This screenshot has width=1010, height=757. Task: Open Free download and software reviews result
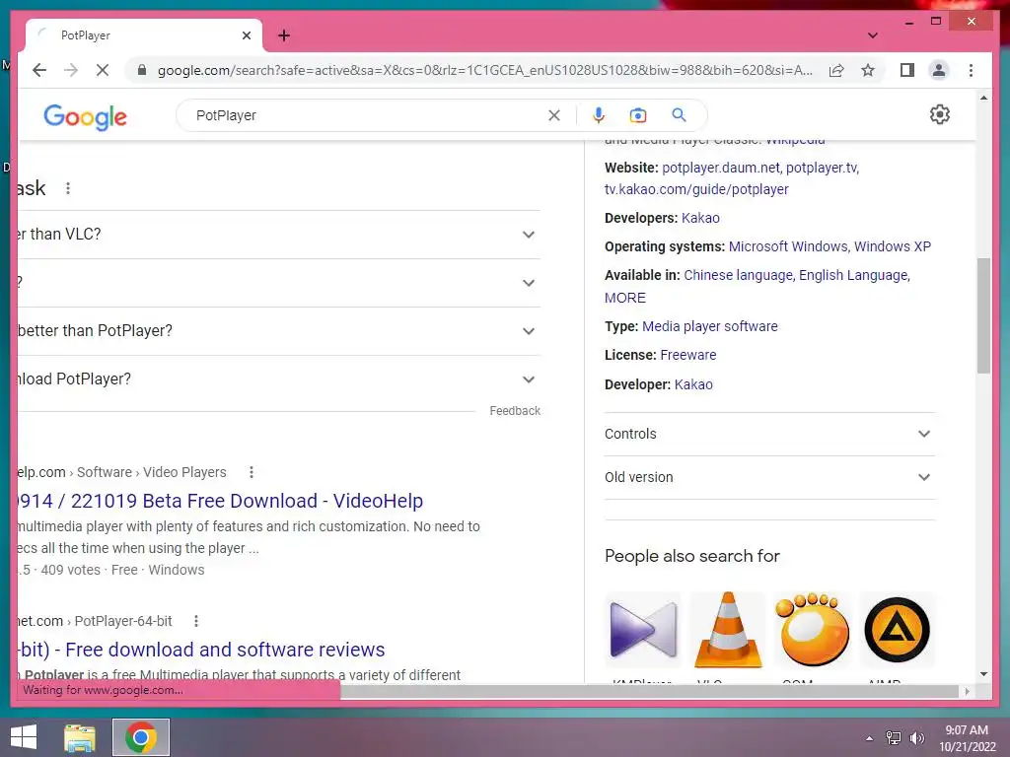(x=201, y=650)
